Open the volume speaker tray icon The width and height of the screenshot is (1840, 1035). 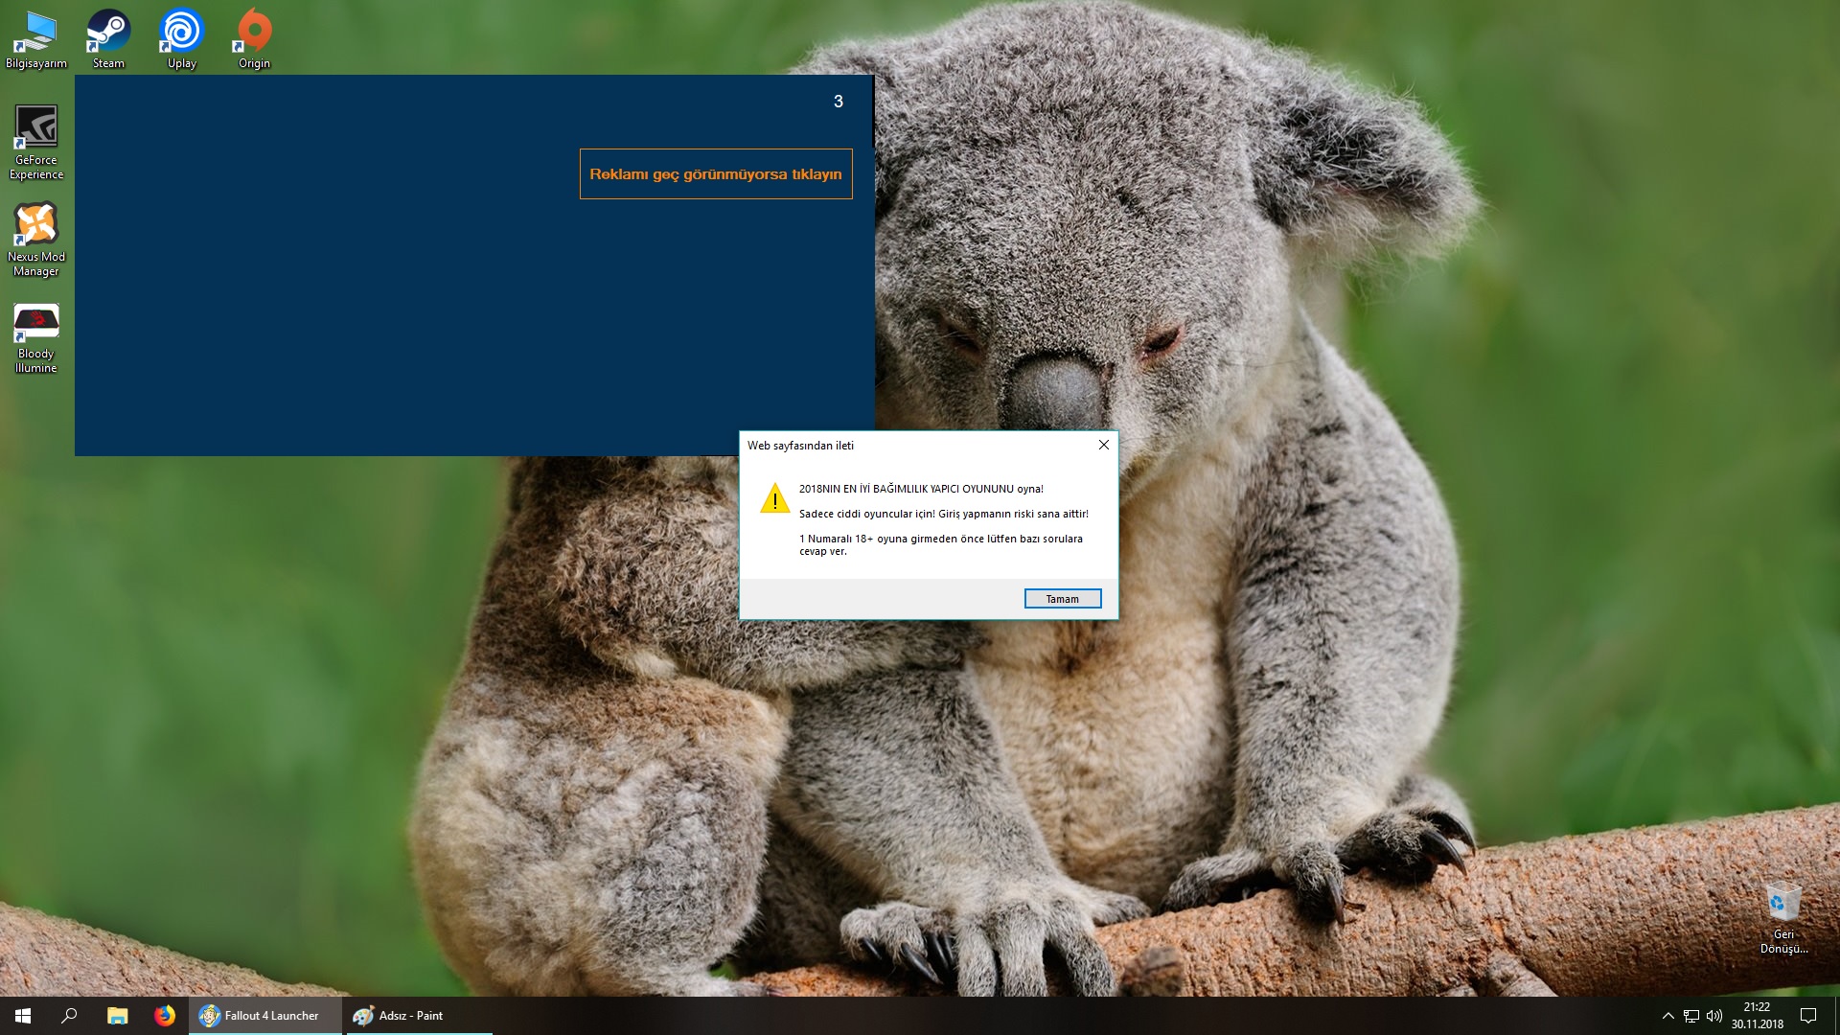click(1714, 1016)
